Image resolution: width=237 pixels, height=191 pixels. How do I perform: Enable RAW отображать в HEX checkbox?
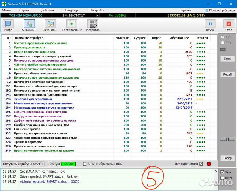(x=85, y=164)
